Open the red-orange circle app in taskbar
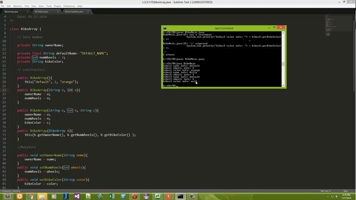The height and width of the screenshot is (200, 356). click(x=169, y=196)
